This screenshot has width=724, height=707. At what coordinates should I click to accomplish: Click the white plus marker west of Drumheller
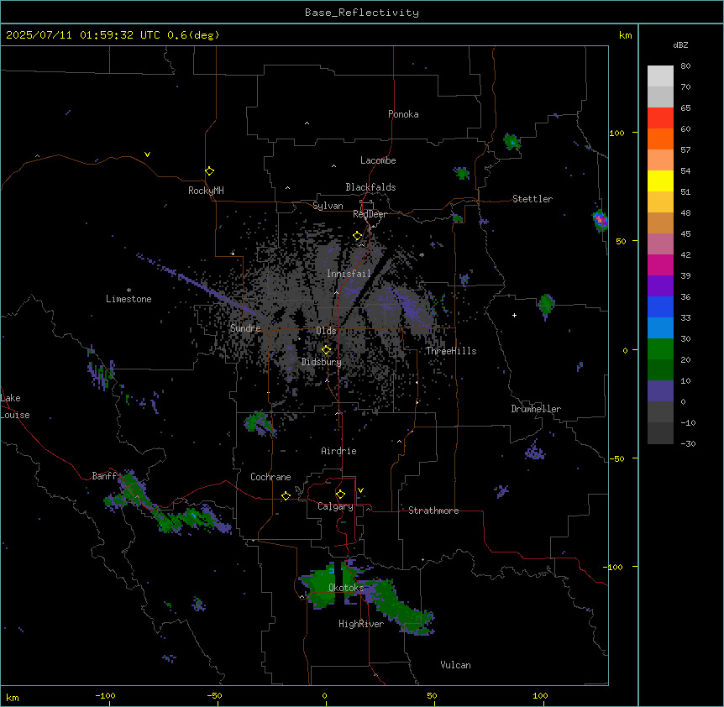(514, 315)
